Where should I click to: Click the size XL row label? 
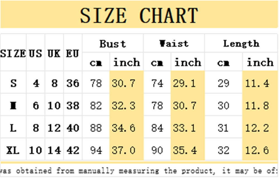pyautogui.click(x=13, y=150)
